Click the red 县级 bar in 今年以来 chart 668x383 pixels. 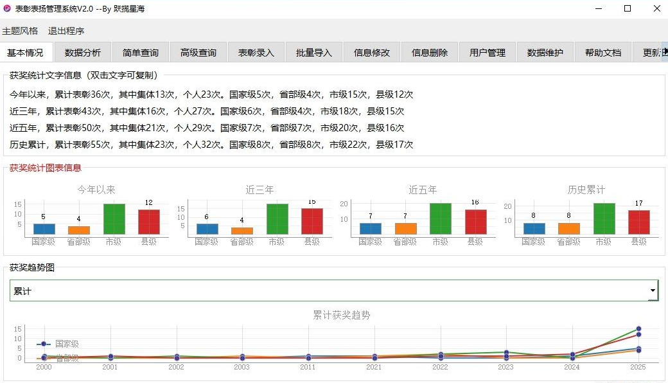(x=149, y=222)
